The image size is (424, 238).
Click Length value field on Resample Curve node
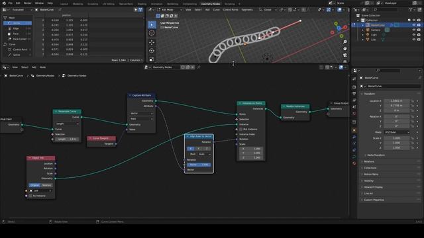pos(67,139)
